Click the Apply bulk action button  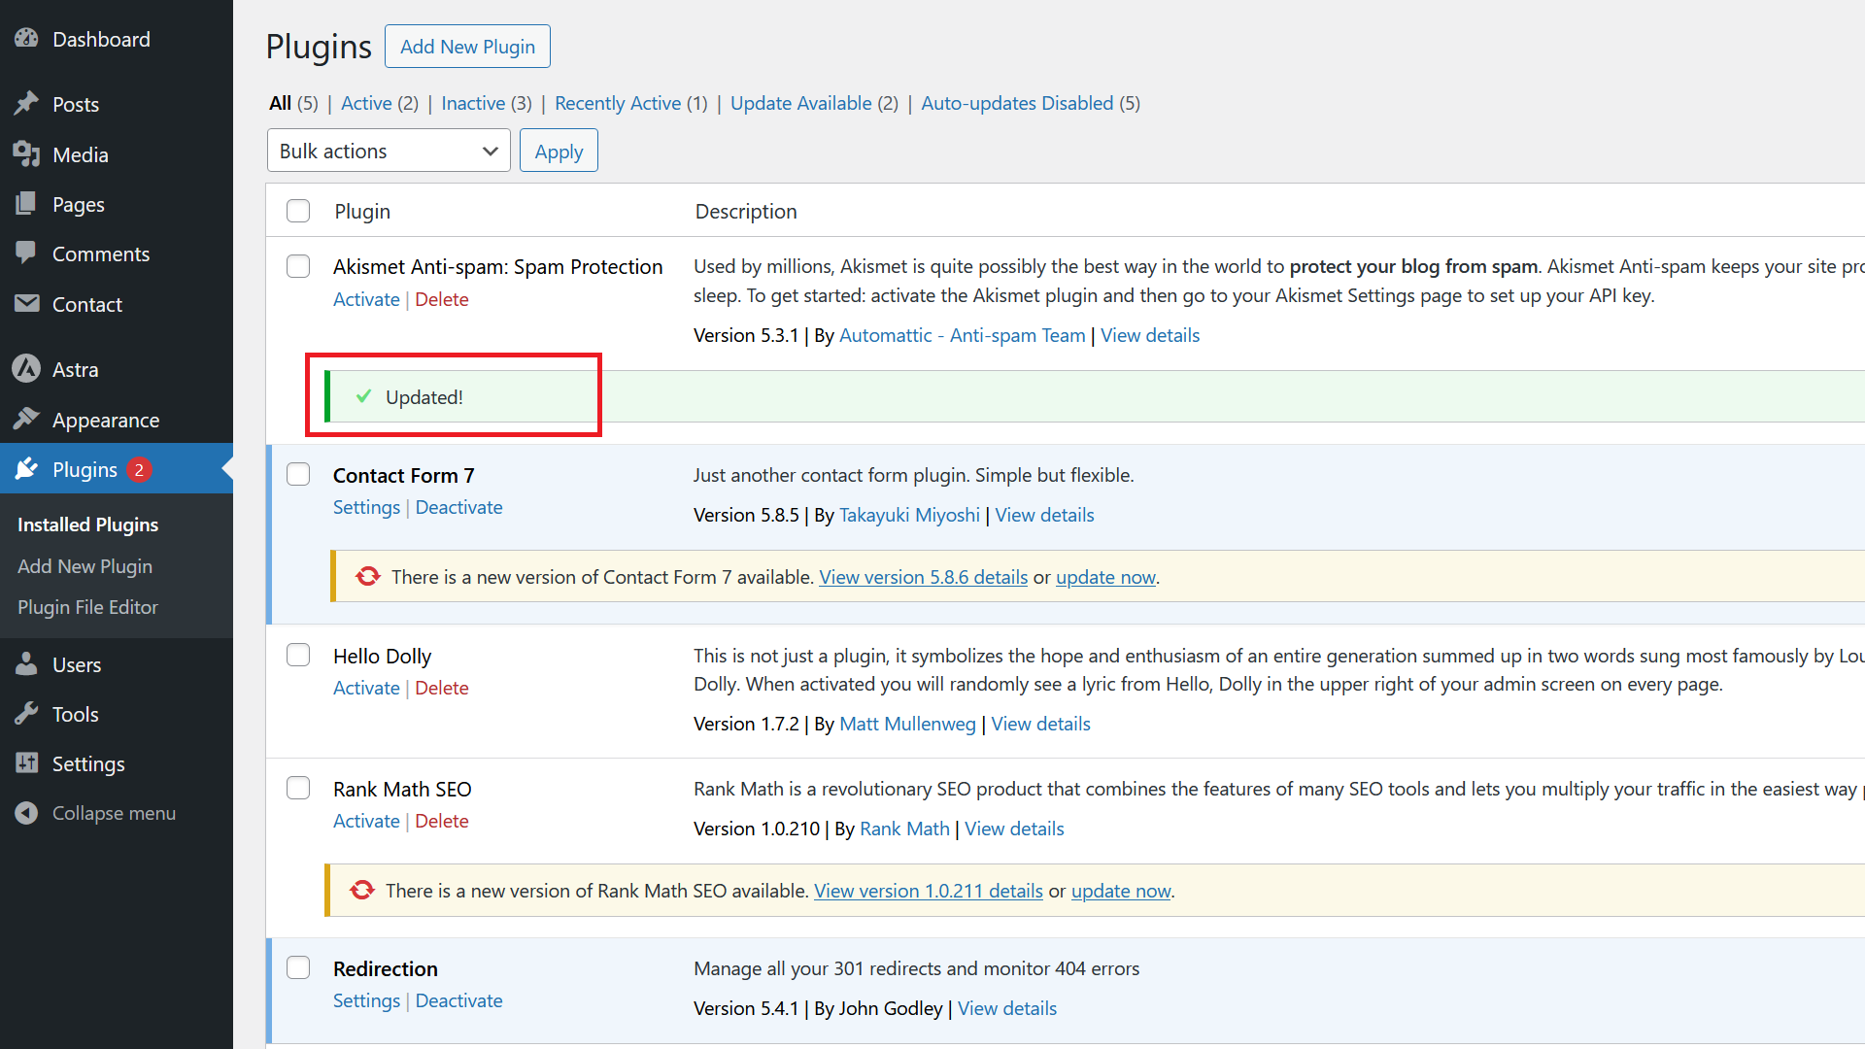click(x=559, y=151)
